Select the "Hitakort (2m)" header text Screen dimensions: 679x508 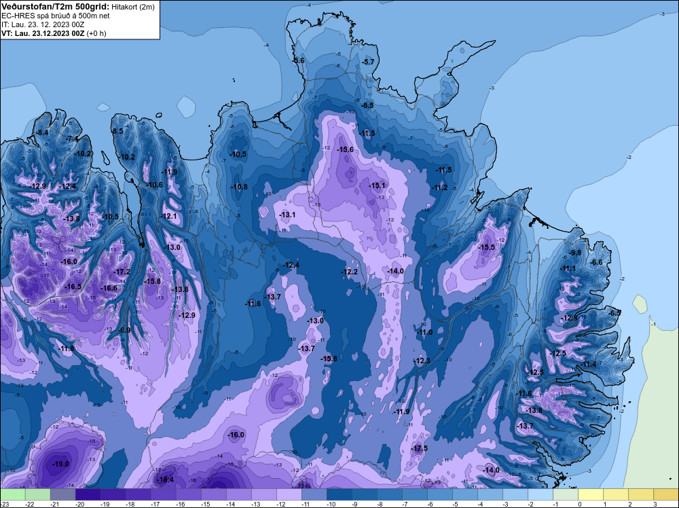pos(132,7)
